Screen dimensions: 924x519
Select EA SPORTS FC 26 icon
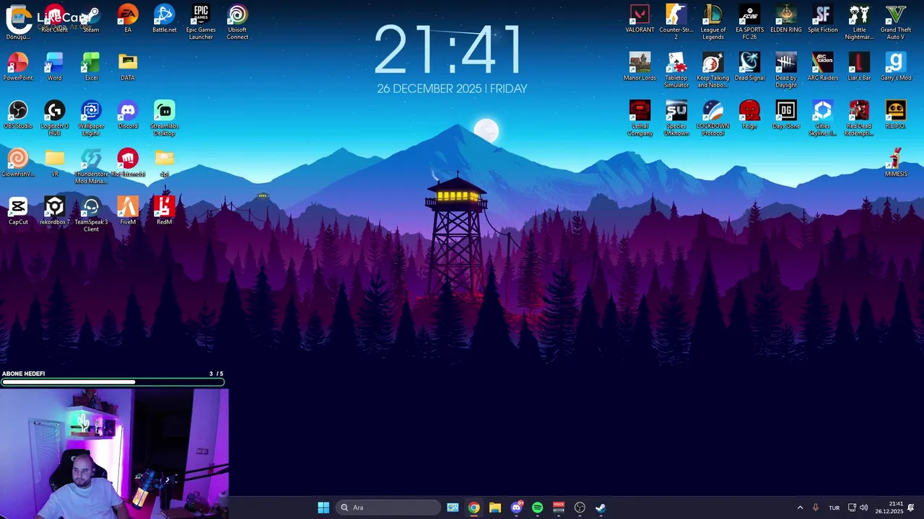[x=749, y=22]
